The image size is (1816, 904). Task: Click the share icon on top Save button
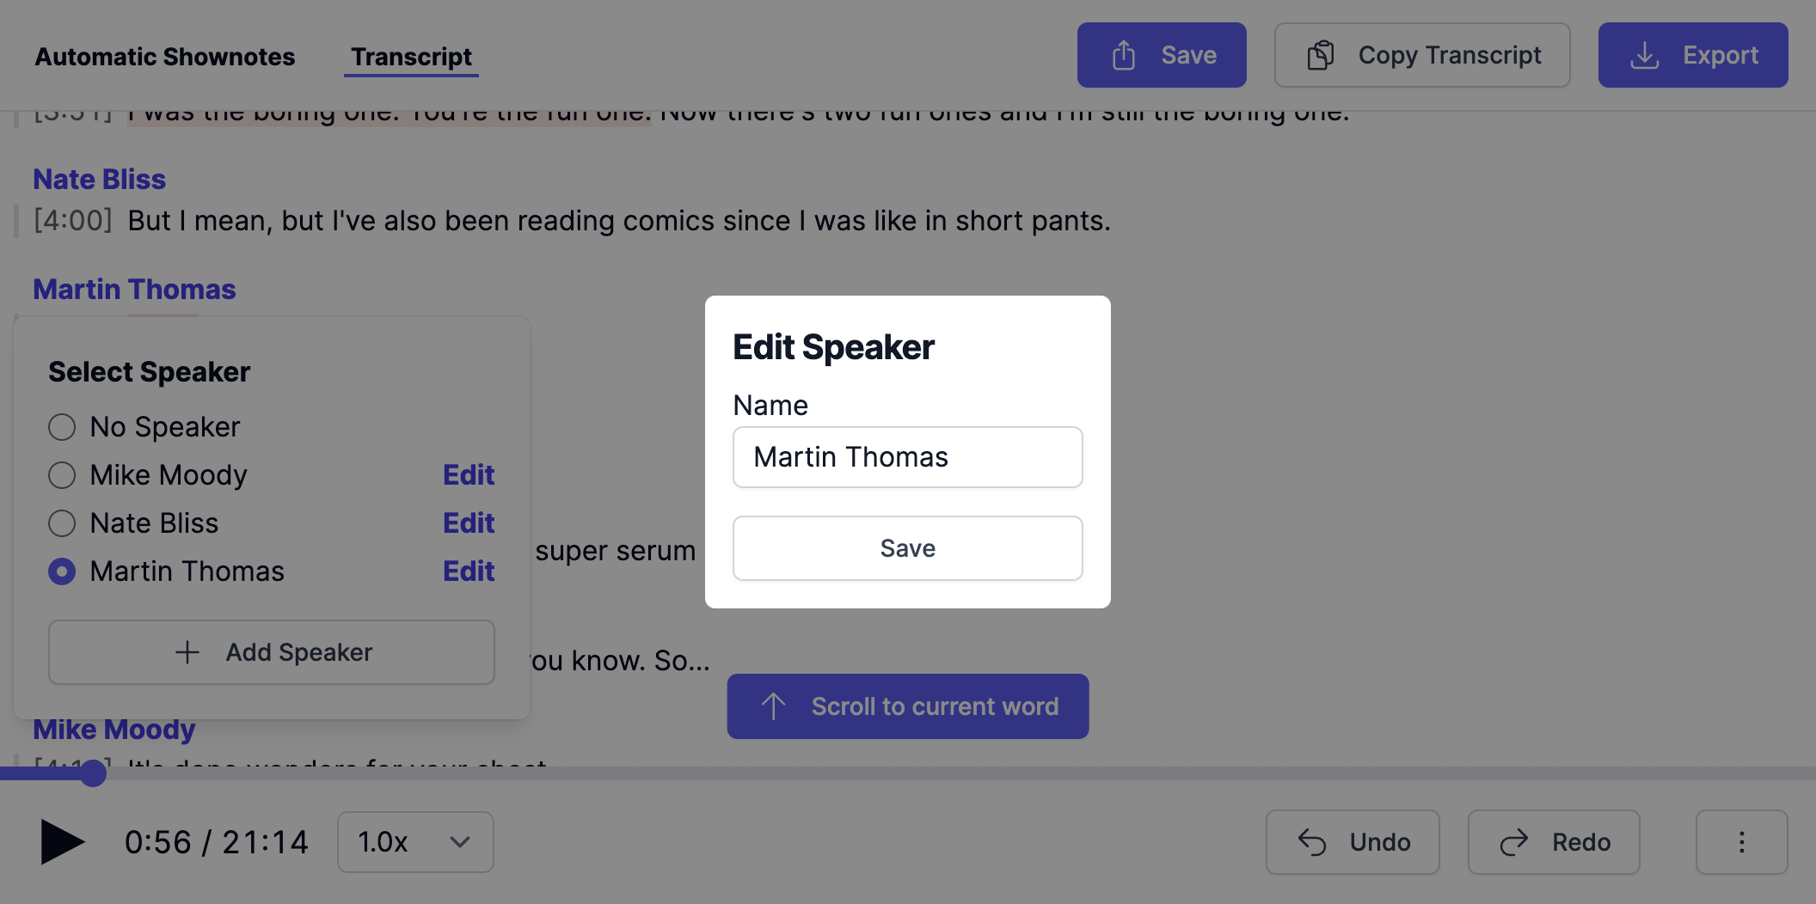point(1124,55)
